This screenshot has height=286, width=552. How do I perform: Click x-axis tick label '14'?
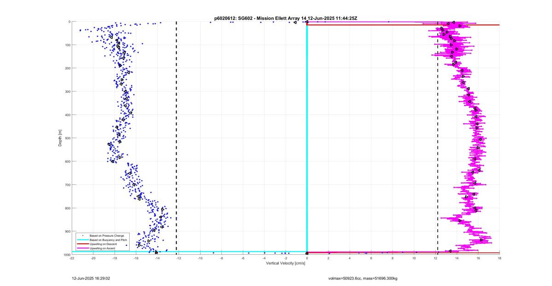tap(457, 258)
